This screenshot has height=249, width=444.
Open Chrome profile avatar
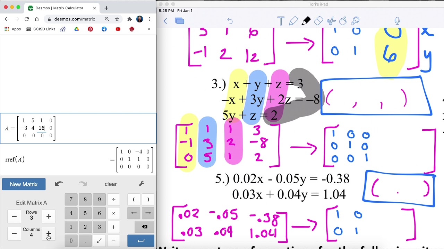tap(140, 19)
